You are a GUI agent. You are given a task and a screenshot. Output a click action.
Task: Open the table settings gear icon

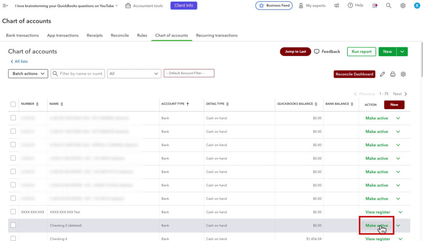click(x=403, y=74)
